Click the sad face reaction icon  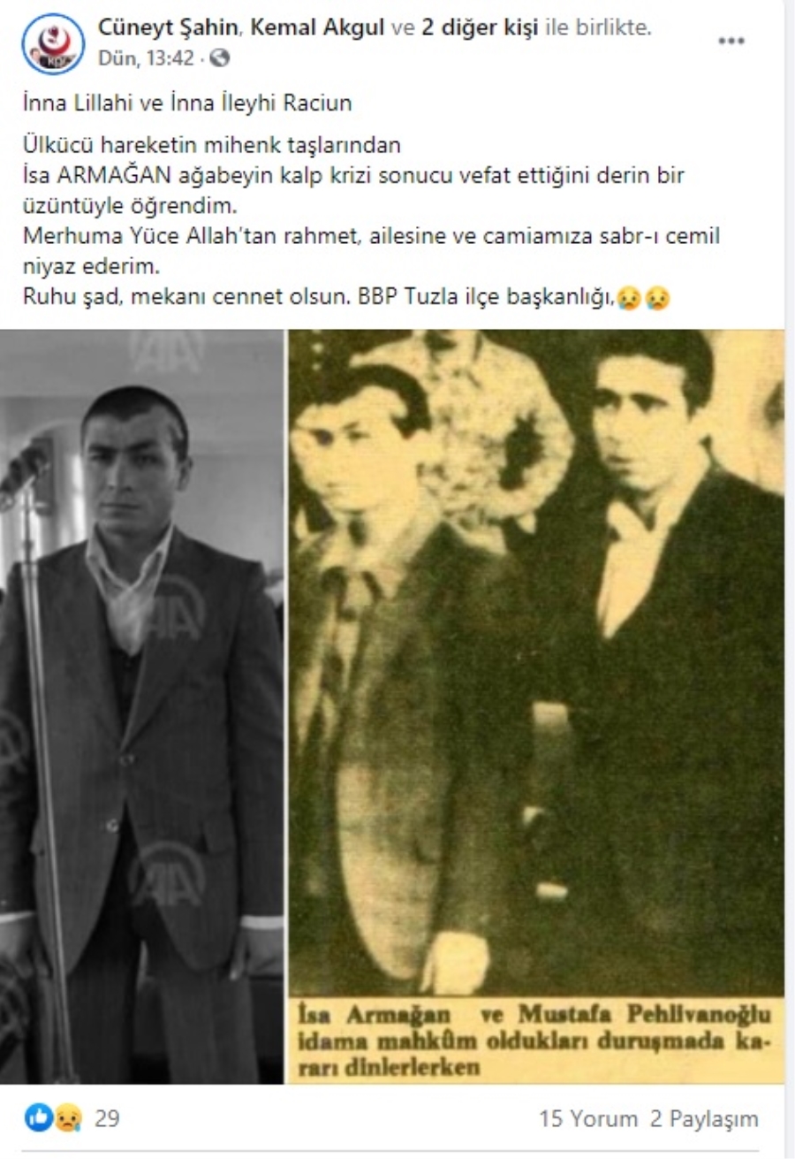(x=67, y=1118)
